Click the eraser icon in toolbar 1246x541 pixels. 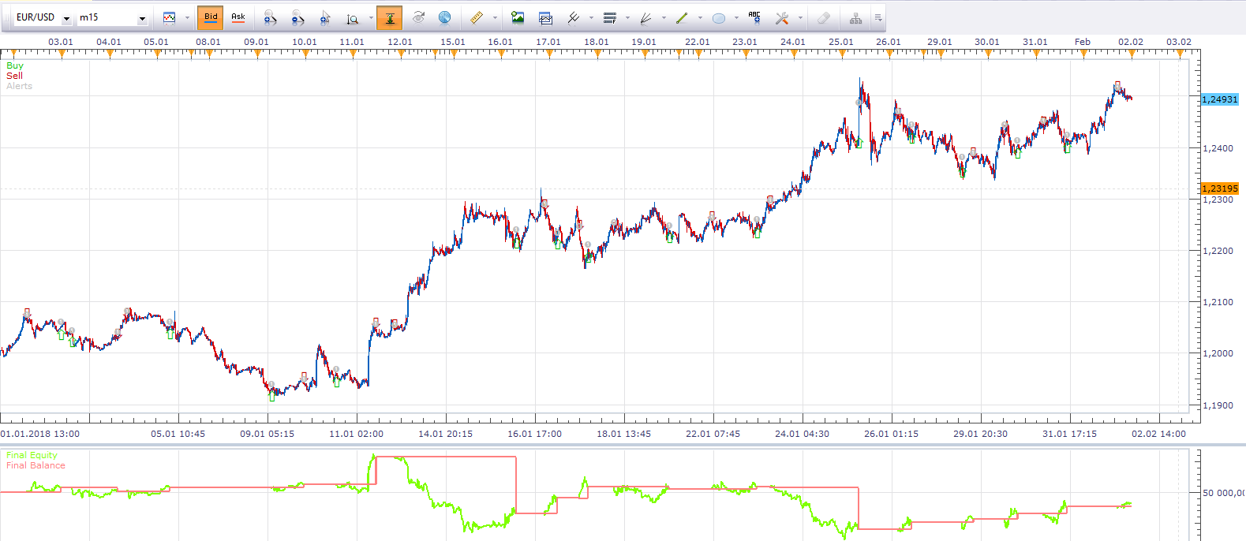point(823,17)
